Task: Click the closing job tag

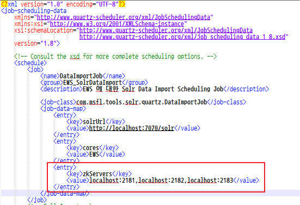Action: coord(37,200)
